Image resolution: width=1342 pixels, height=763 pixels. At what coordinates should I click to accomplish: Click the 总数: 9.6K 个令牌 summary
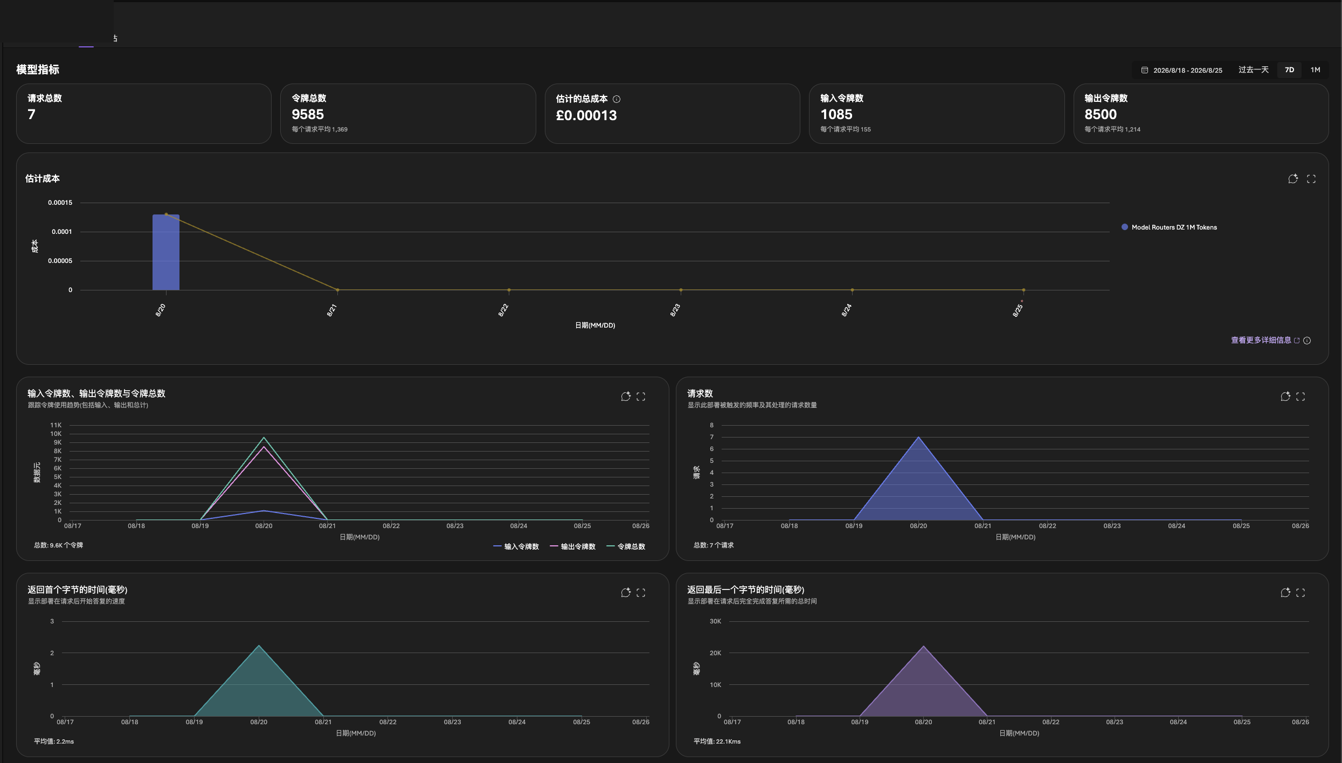click(58, 545)
